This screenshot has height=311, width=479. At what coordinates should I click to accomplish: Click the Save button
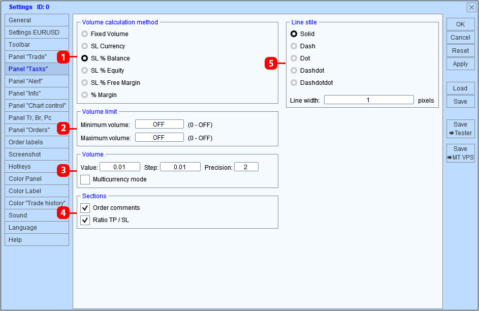click(x=461, y=102)
